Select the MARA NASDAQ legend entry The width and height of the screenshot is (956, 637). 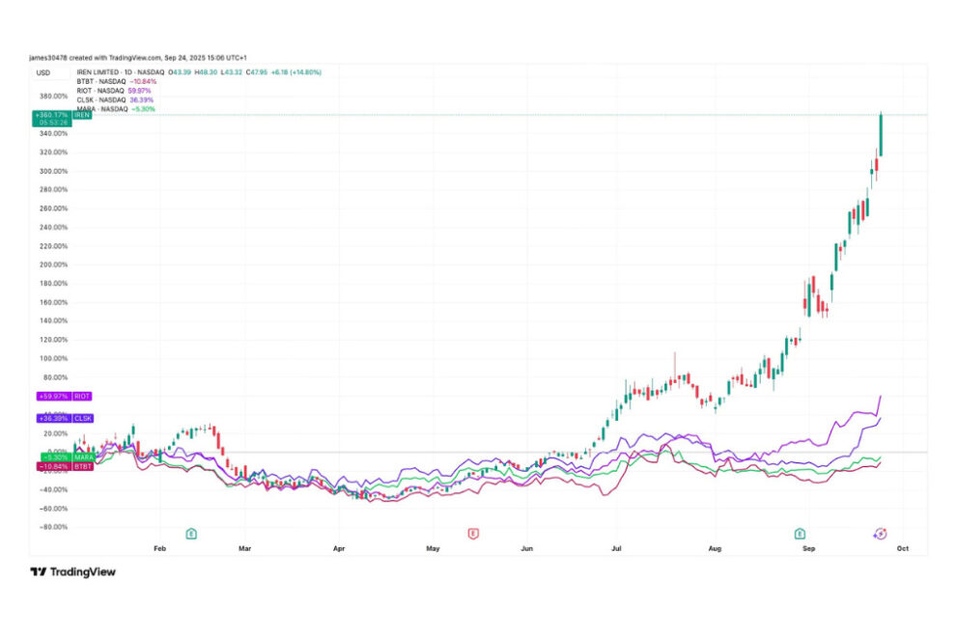tap(101, 108)
